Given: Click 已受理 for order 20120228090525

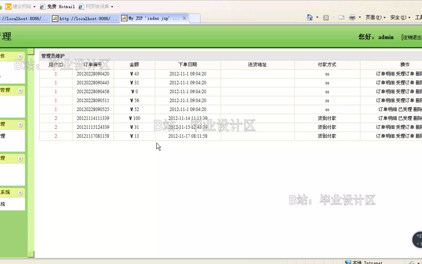Looking at the screenshot, I should tap(405, 109).
